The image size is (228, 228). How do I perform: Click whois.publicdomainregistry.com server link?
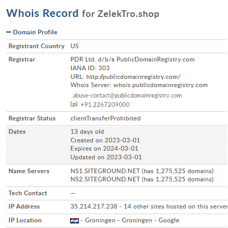[x=160, y=85]
